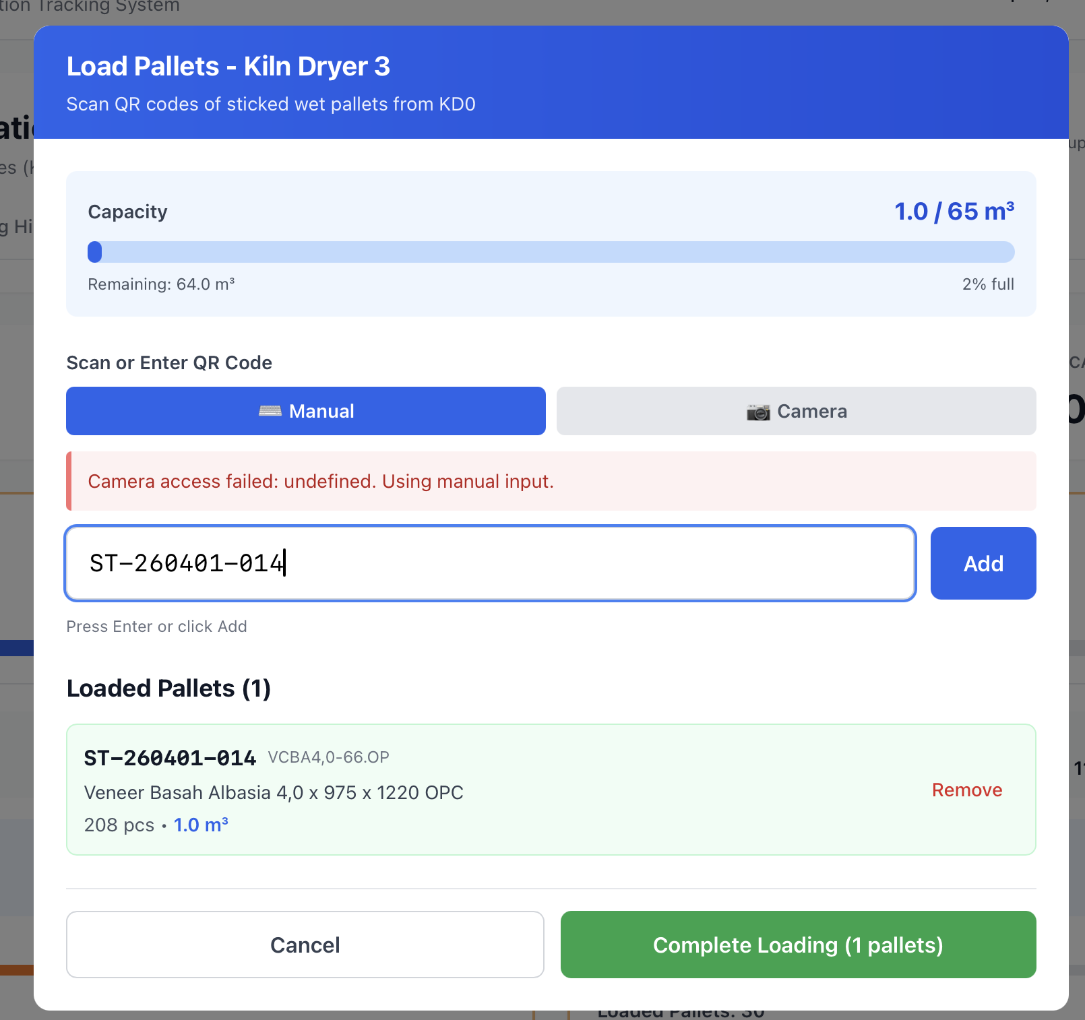Click the capacity progress bar
Viewport: 1085px width, 1020px height.
click(x=551, y=252)
